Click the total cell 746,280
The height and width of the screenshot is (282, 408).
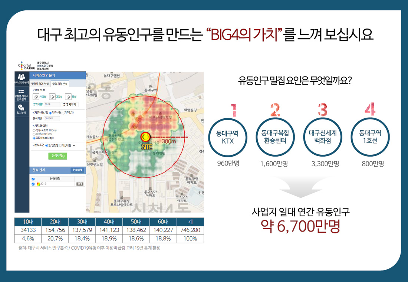click(190, 230)
